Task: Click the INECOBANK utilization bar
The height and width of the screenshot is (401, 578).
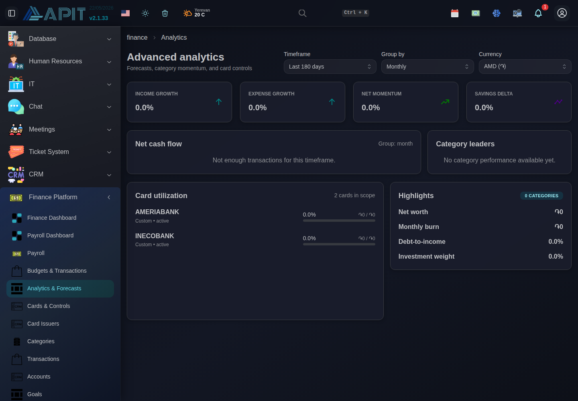Action: [x=339, y=244]
